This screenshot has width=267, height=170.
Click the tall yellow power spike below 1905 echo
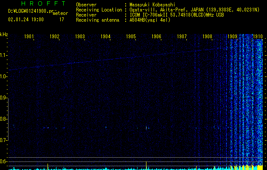146,166
